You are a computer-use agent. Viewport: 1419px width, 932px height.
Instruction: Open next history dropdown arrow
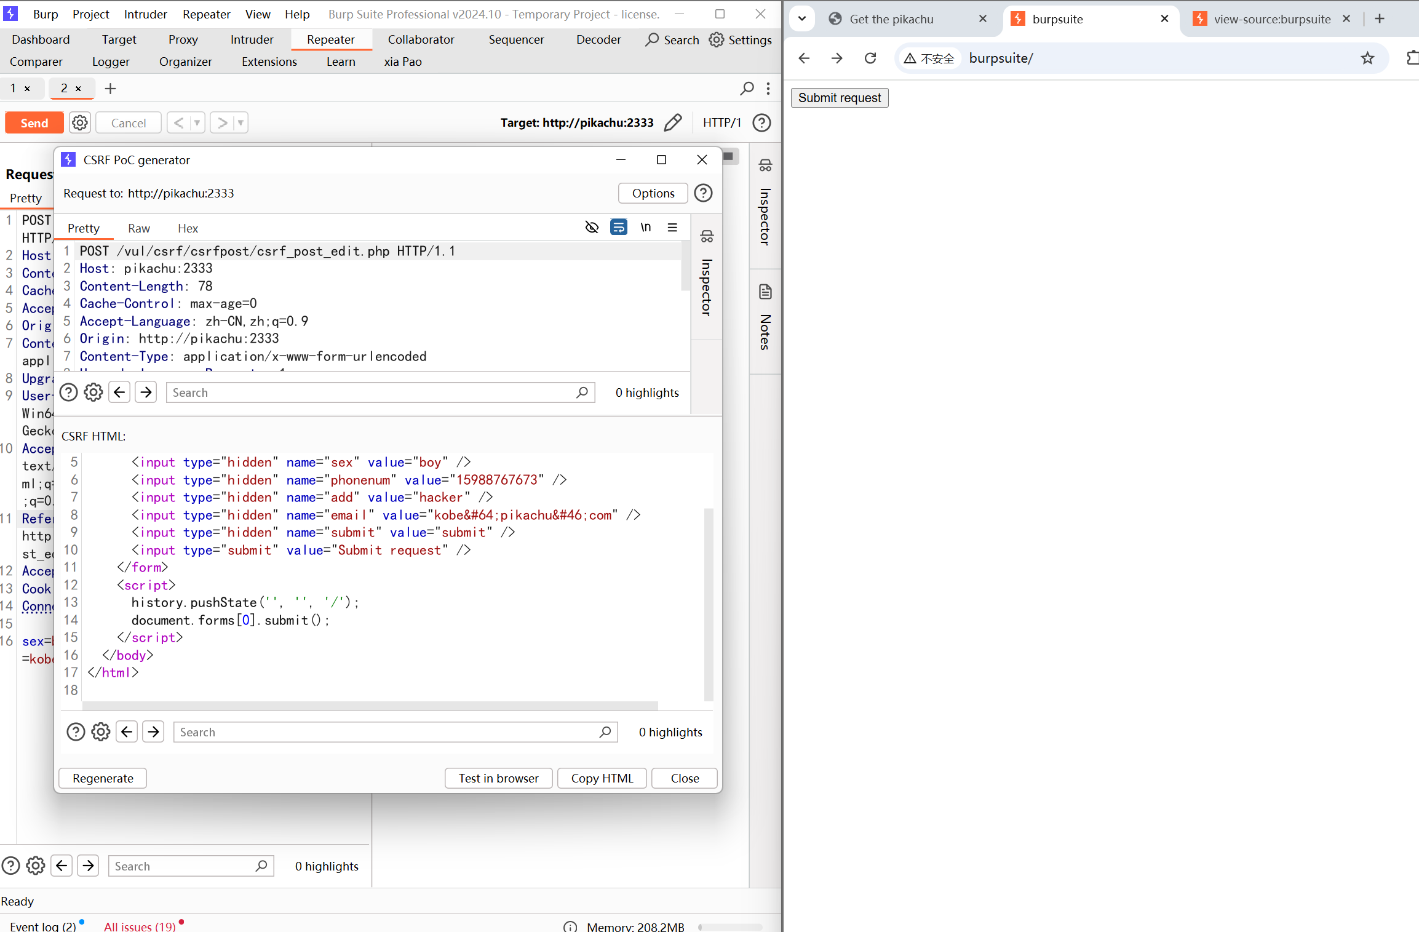(x=241, y=123)
